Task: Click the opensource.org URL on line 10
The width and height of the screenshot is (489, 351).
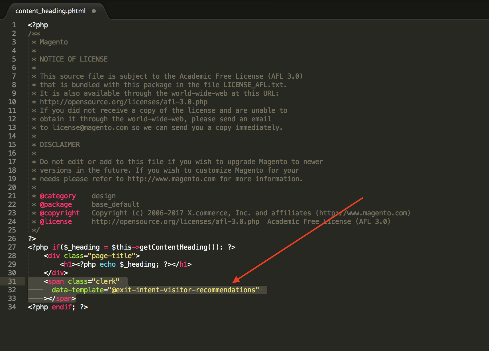Action: [x=123, y=102]
